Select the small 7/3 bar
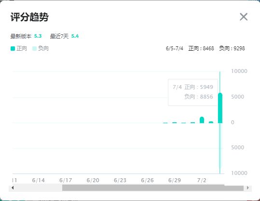 (x=211, y=122)
